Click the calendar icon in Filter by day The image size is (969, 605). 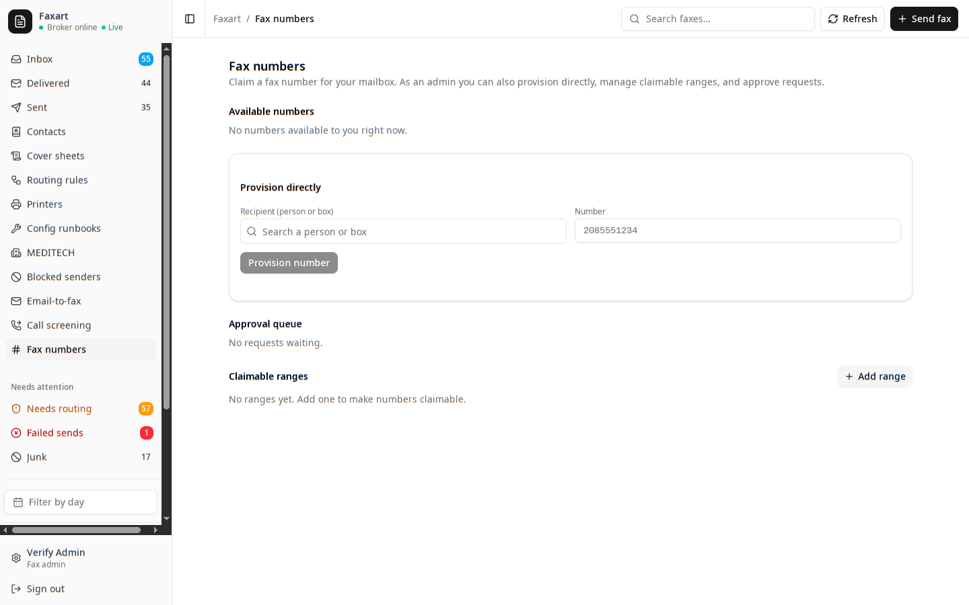pyautogui.click(x=18, y=502)
